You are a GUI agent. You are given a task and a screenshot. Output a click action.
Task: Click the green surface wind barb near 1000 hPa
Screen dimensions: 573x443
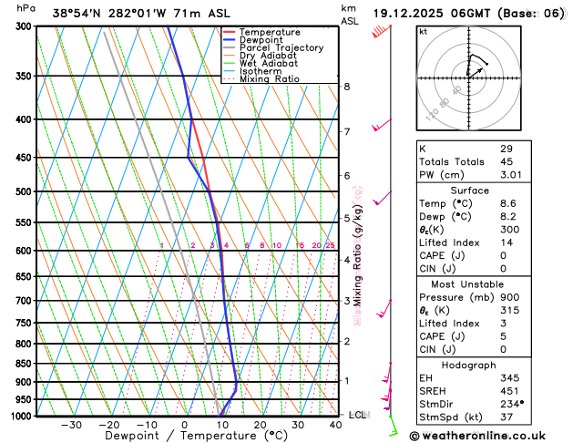(394, 426)
